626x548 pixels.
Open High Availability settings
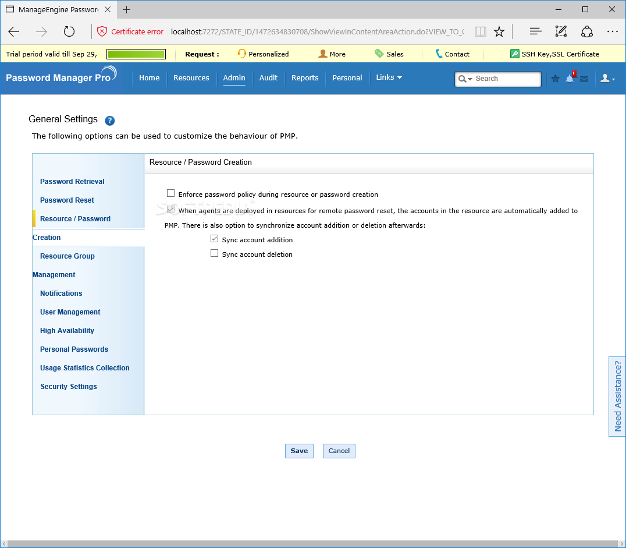point(67,331)
